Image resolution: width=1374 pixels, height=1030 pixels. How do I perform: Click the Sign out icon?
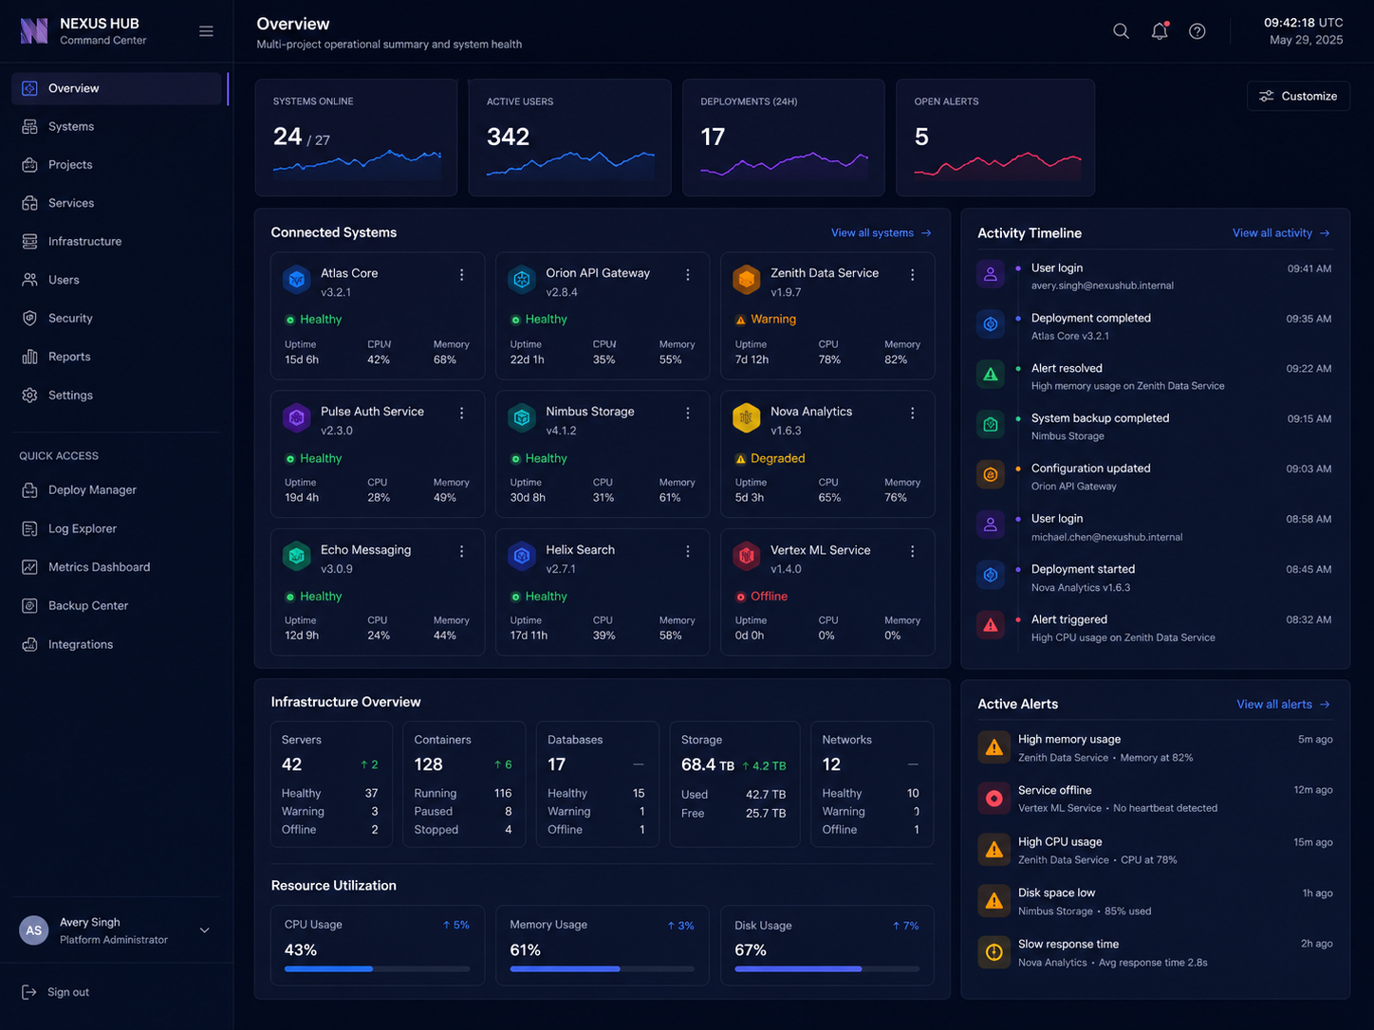click(x=29, y=992)
